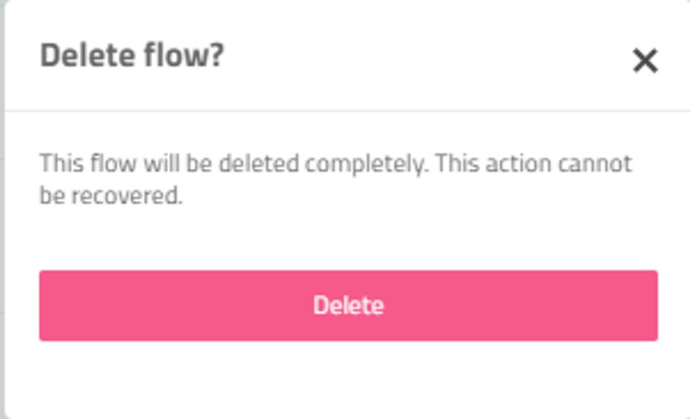Confirm deletion of the flow
690x419 pixels.
click(x=348, y=305)
